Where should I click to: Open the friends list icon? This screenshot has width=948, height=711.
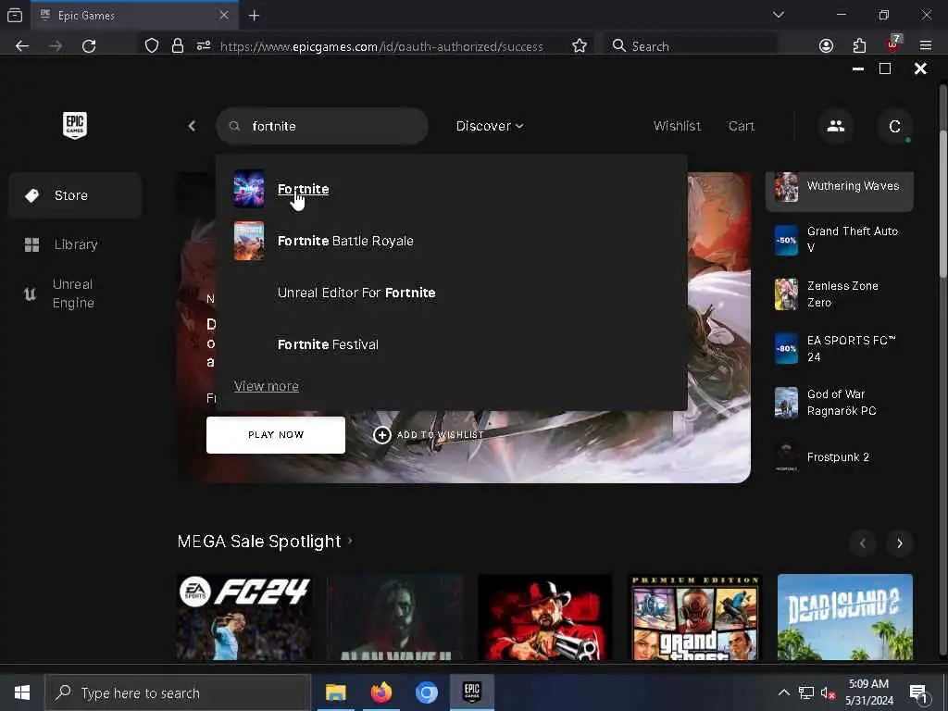coord(836,126)
